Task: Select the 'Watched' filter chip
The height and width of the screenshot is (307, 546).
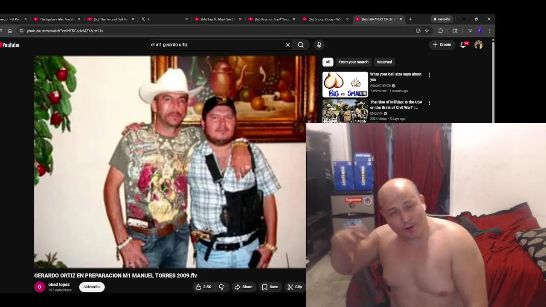Action: pyautogui.click(x=384, y=62)
